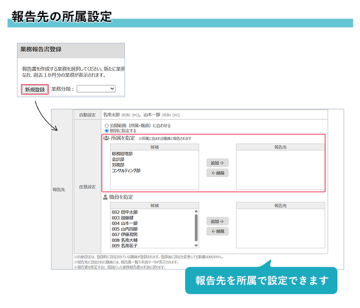Select 個別に指定する radio option
The width and height of the screenshot is (360, 308).
106,131
